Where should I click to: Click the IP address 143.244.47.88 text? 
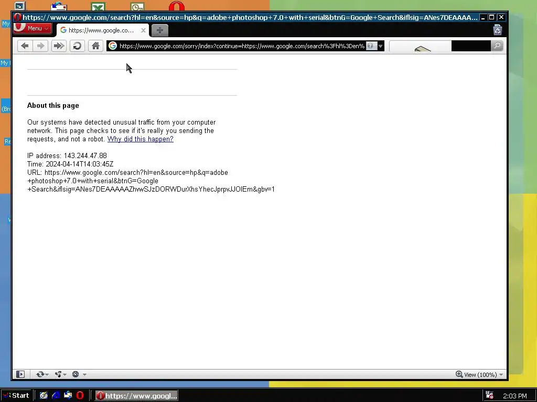click(67, 156)
